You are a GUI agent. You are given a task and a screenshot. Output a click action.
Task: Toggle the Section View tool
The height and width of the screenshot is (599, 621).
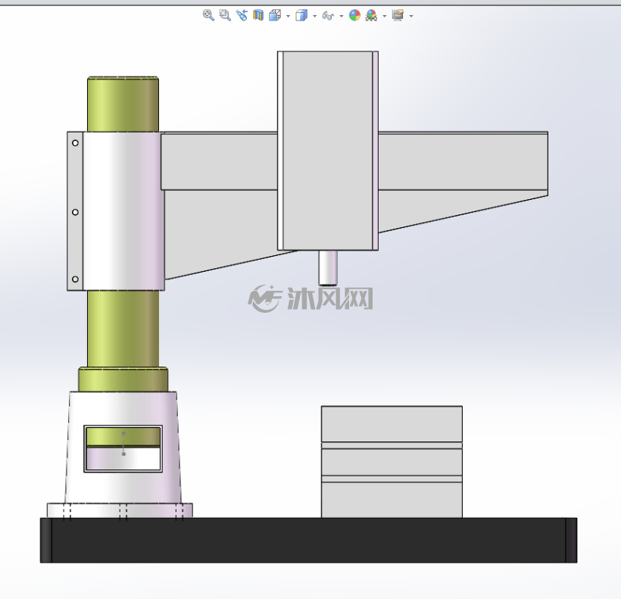click(x=258, y=15)
